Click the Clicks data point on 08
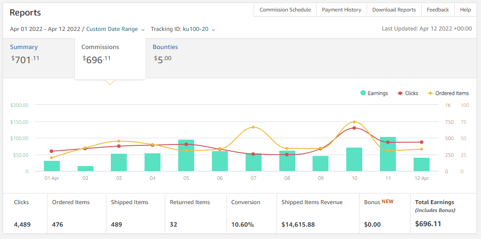 [x=287, y=155]
